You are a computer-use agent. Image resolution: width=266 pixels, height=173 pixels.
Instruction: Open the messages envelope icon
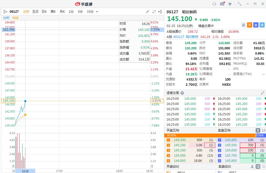pyautogui.click(x=222, y=4)
